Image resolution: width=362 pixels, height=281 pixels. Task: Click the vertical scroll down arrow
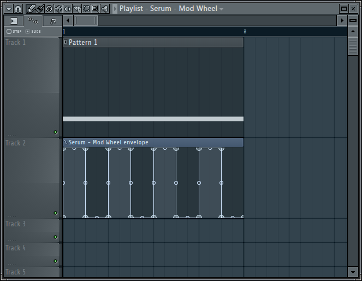(x=353, y=272)
